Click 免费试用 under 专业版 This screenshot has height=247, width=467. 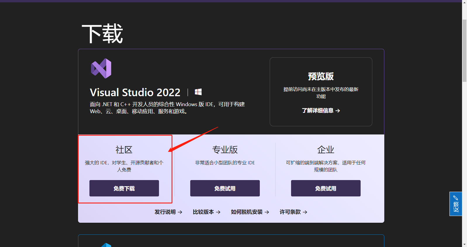[225, 188]
